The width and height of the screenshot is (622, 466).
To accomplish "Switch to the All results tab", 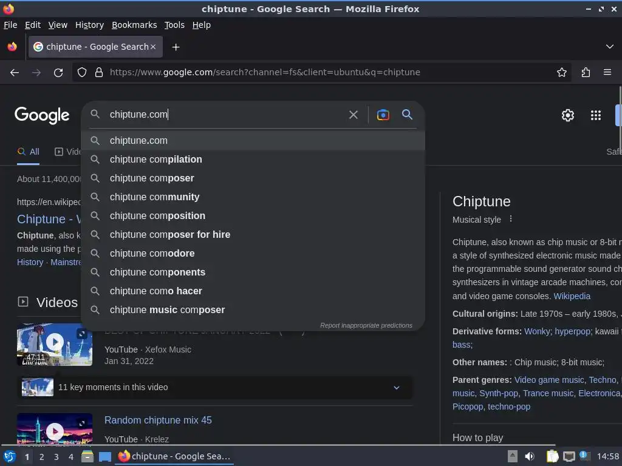I will coord(28,152).
